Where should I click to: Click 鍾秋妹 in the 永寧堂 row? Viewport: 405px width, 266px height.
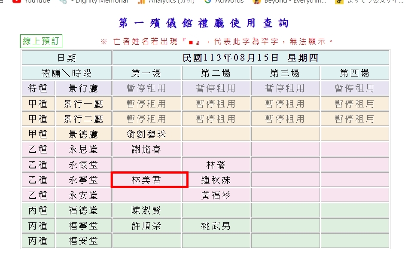pos(216,180)
